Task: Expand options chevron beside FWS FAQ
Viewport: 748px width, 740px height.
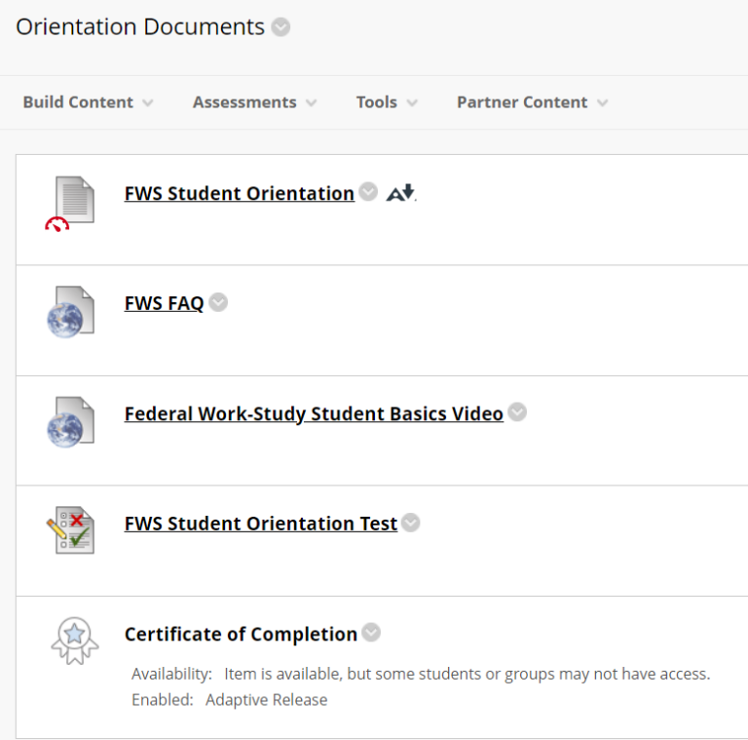Action: pyautogui.click(x=218, y=302)
